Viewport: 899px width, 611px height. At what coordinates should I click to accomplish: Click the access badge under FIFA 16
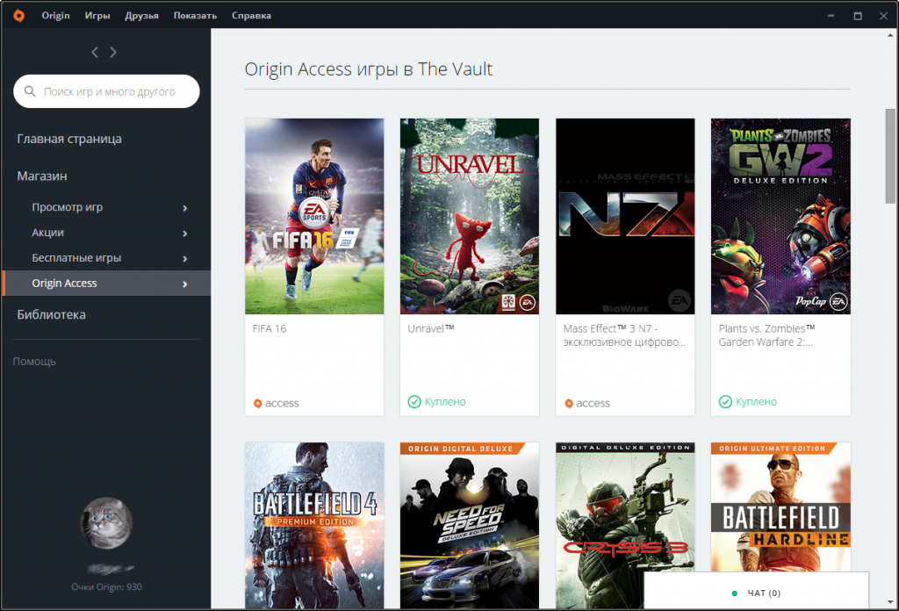(276, 403)
